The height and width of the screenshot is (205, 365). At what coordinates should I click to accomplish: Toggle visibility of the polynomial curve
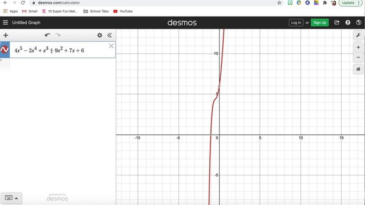[5, 50]
